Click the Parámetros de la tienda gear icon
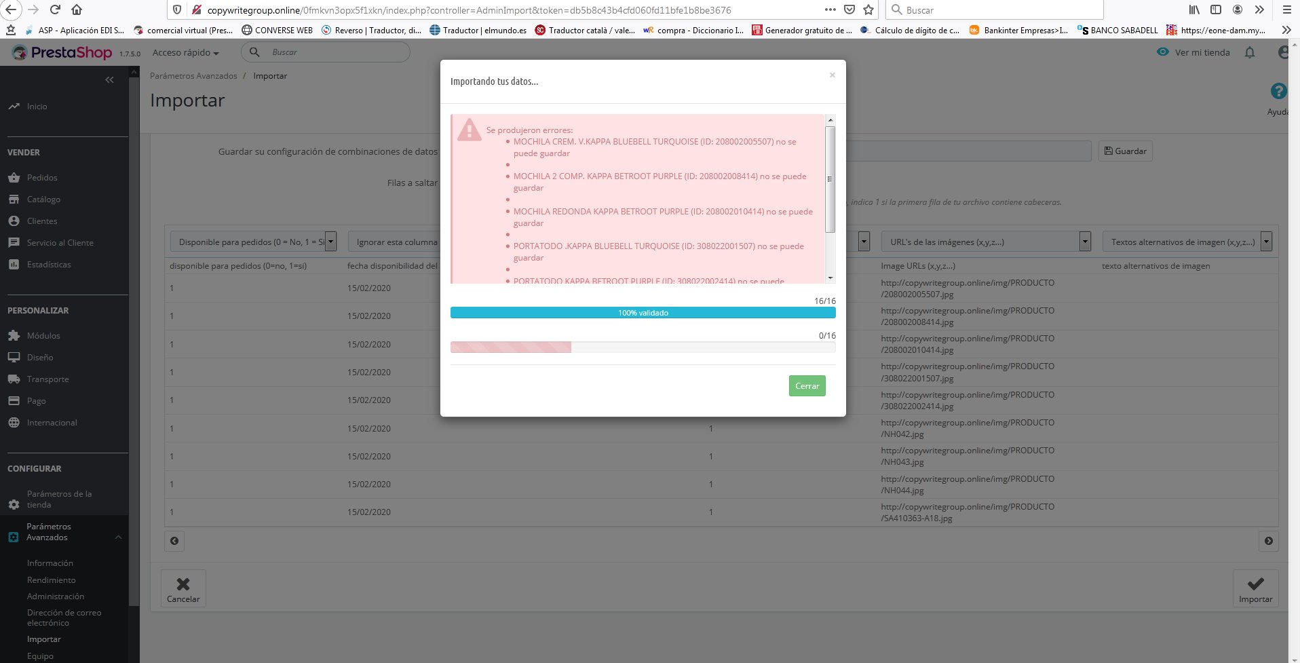Screen dimensions: 1300x663 point(14,505)
